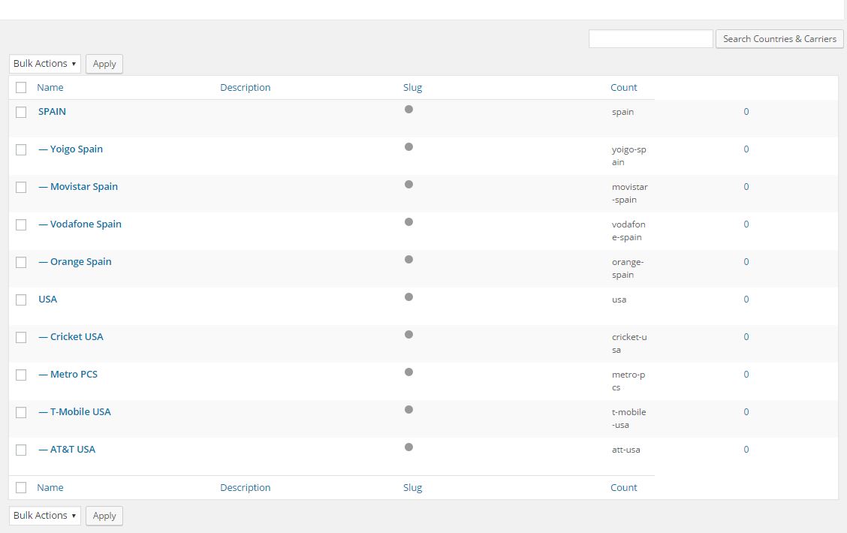
Task: Sort by Name column header
Action: click(x=50, y=88)
